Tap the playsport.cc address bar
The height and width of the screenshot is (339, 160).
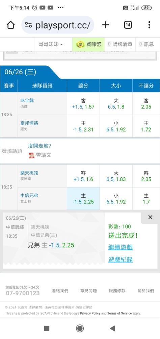58,25
